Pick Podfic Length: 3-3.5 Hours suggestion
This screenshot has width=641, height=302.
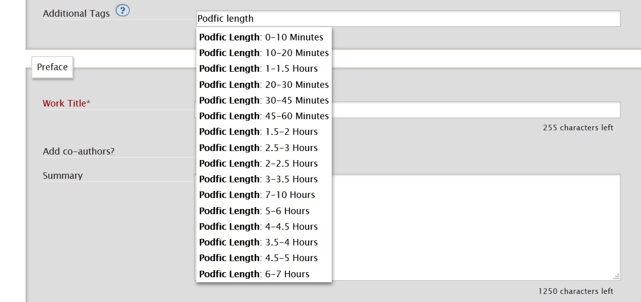(259, 179)
